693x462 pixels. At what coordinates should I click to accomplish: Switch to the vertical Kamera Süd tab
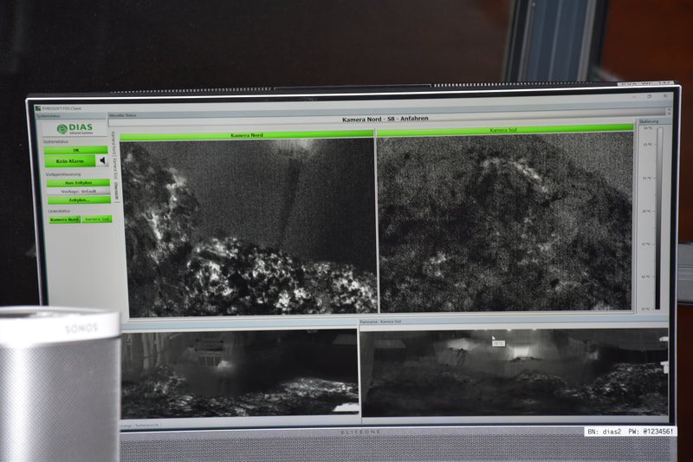tap(114, 168)
